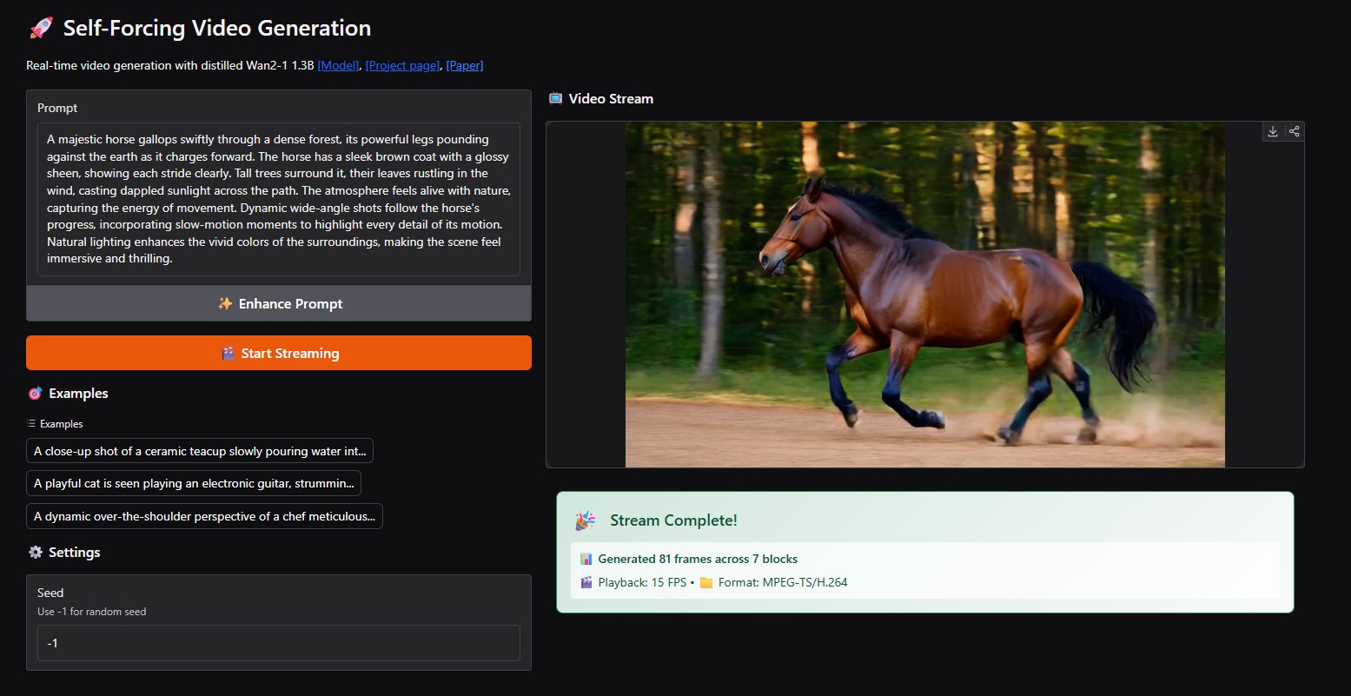Download the generated video
This screenshot has height=696, width=1351.
[1273, 131]
